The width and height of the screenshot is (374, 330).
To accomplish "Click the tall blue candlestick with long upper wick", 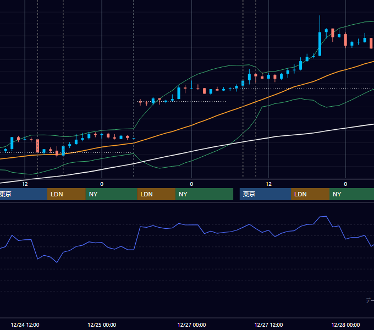I will (320, 44).
